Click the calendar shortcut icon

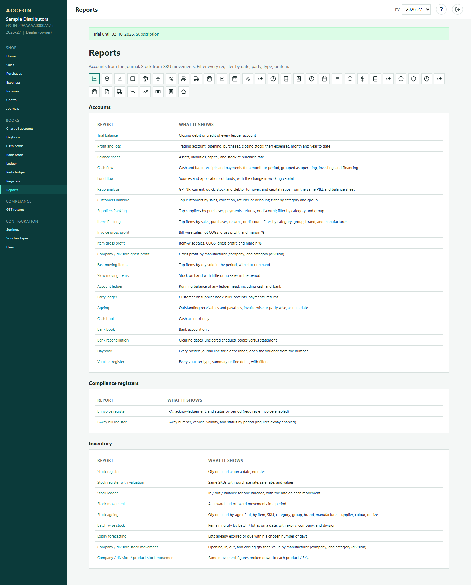coord(324,79)
